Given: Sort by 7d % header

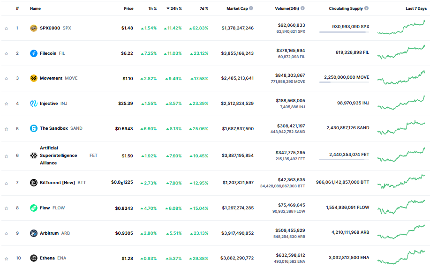Looking at the screenshot, I should pos(204,8).
